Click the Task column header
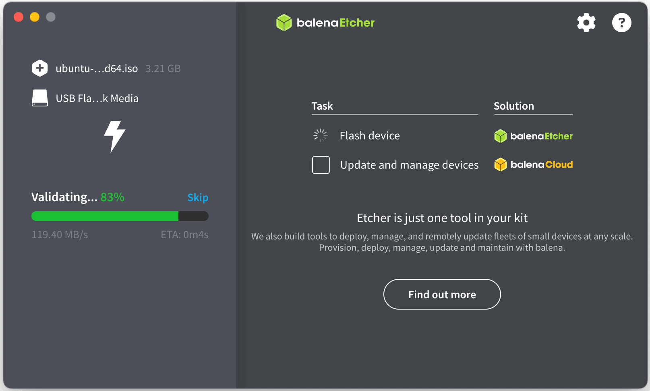The width and height of the screenshot is (650, 391). [322, 106]
